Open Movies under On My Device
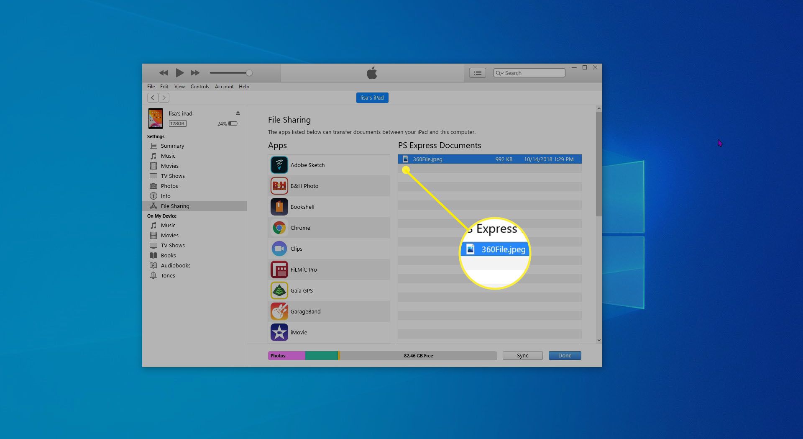803x439 pixels. [x=194, y=235]
